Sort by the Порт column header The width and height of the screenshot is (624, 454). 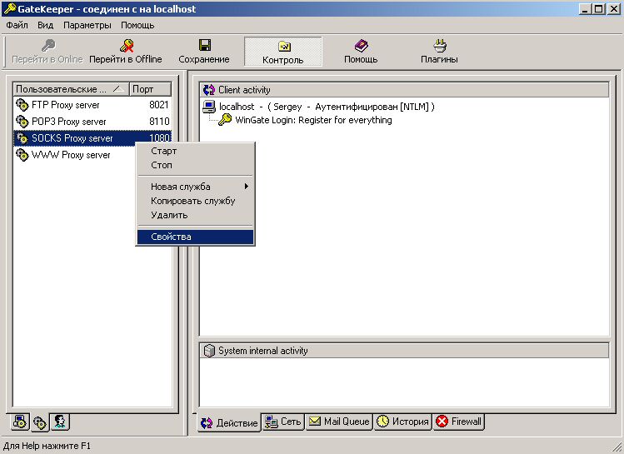(x=151, y=89)
